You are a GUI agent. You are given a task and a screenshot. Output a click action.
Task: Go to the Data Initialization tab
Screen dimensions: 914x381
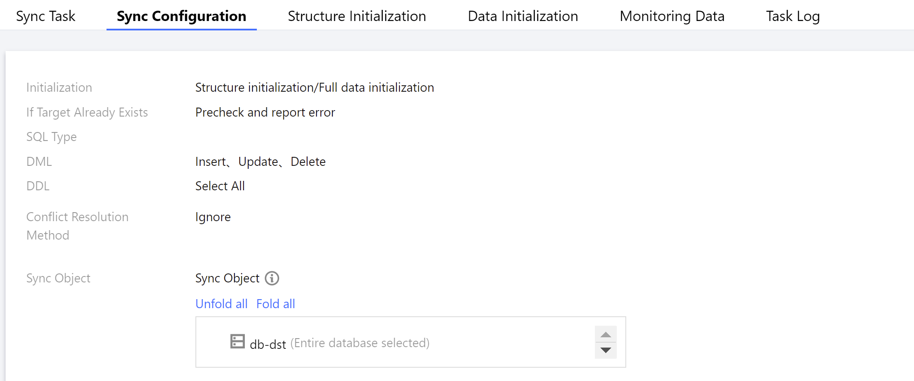(x=523, y=16)
